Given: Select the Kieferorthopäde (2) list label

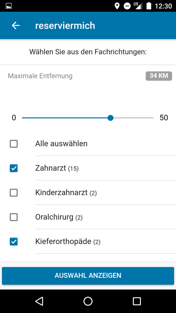Looking at the screenshot, I should click(x=68, y=242).
